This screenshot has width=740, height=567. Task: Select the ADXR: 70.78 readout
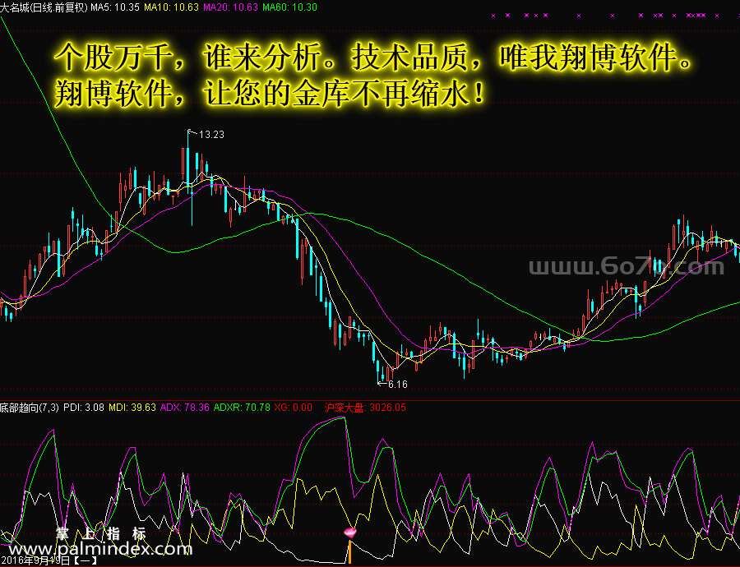click(242, 407)
